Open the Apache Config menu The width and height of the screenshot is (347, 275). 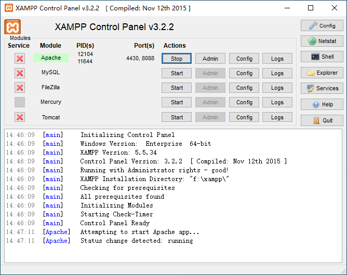(x=244, y=59)
